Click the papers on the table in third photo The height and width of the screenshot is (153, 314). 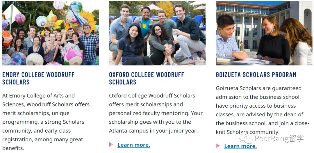(x=250, y=61)
